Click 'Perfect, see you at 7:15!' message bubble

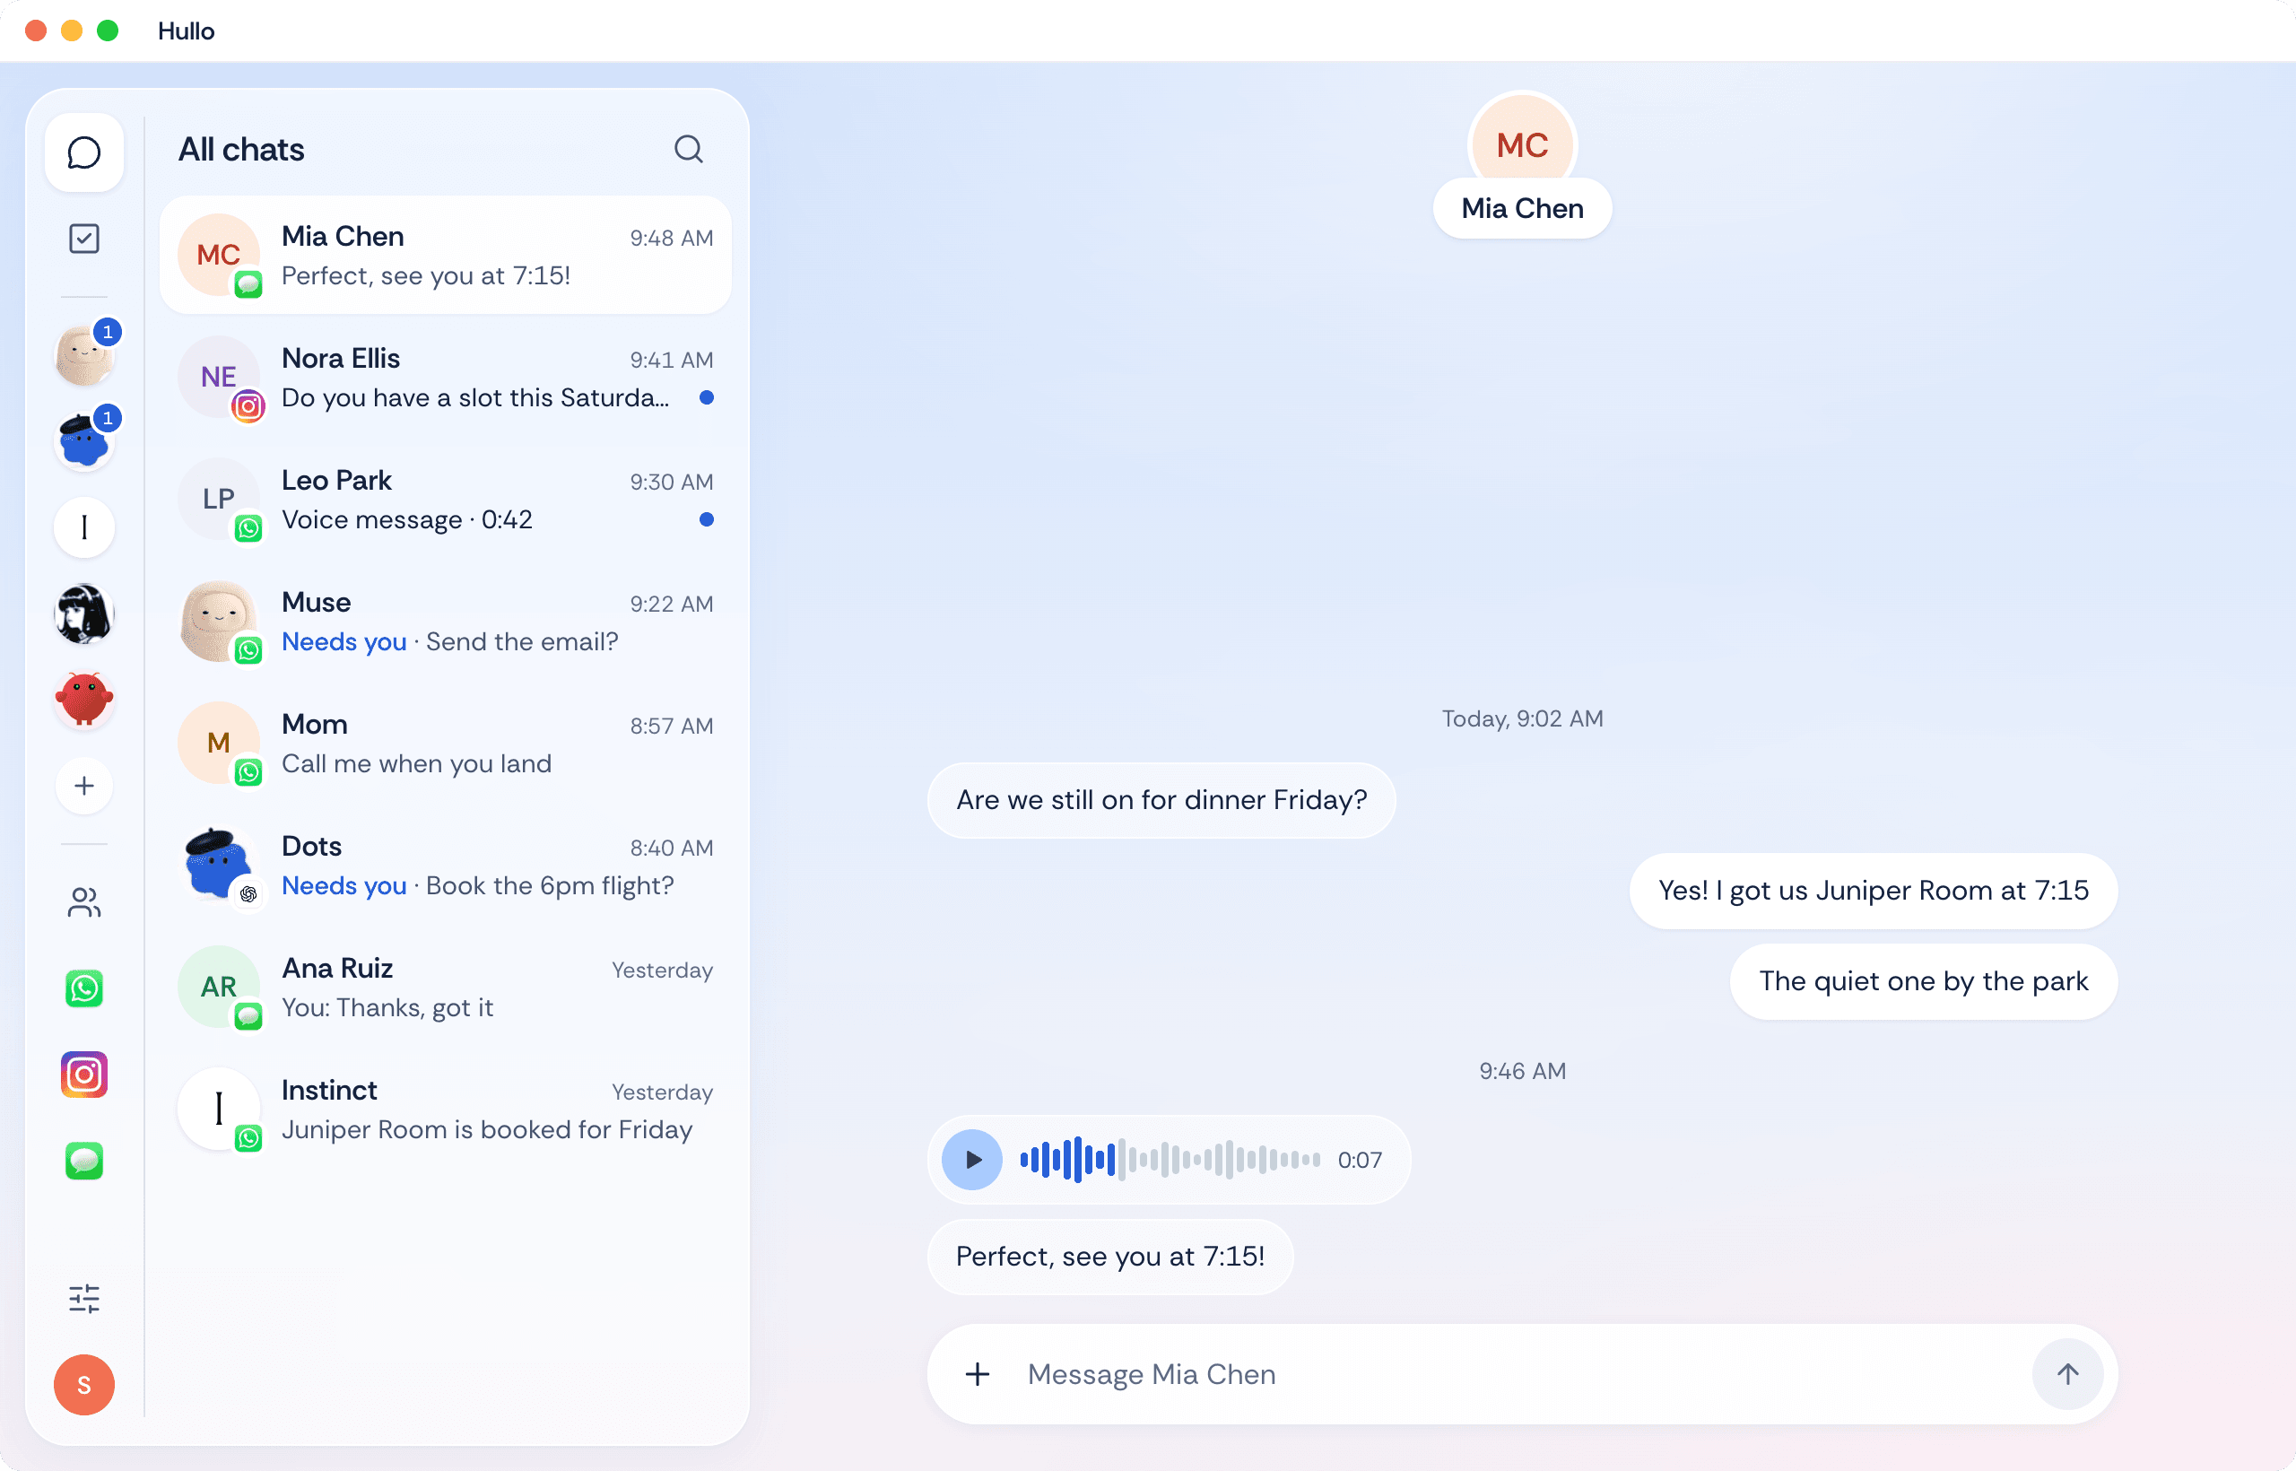pyautogui.click(x=1109, y=1257)
